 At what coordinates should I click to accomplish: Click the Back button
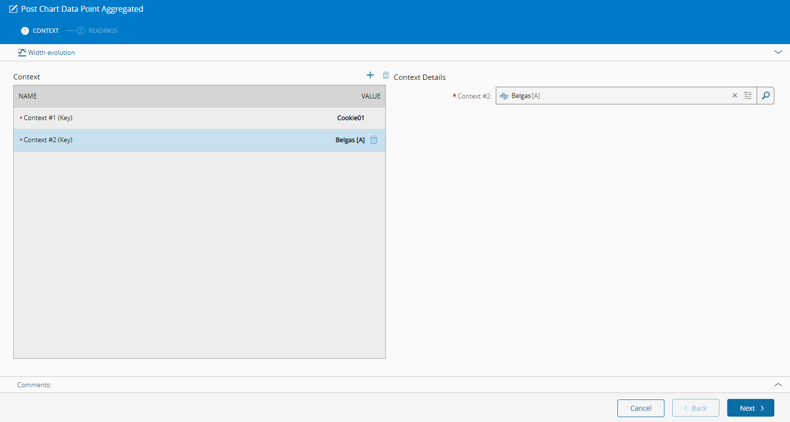[695, 408]
